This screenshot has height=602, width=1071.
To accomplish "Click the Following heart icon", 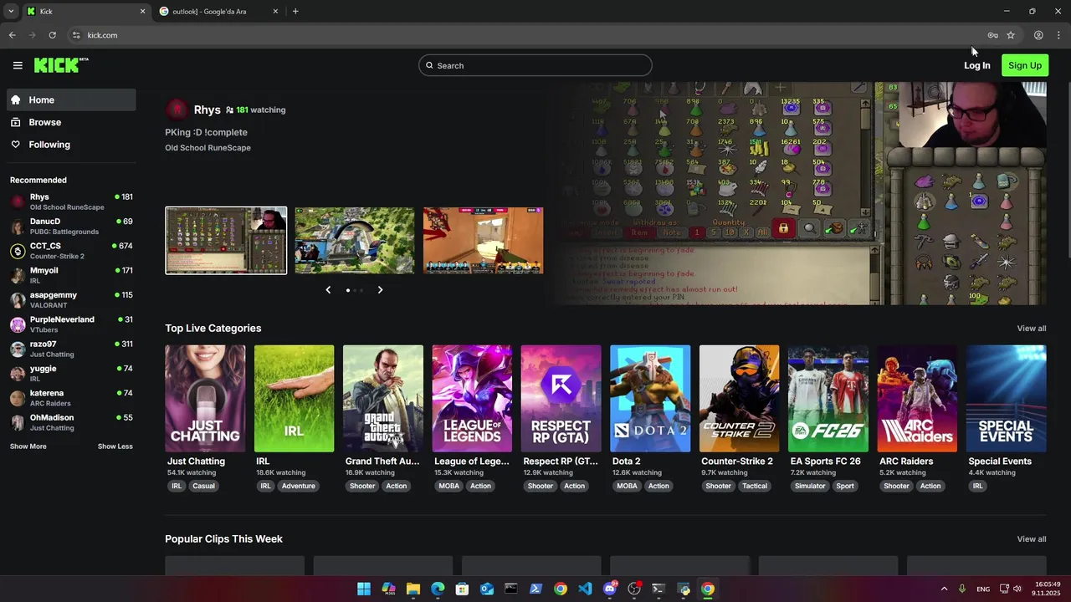I will coord(15,145).
